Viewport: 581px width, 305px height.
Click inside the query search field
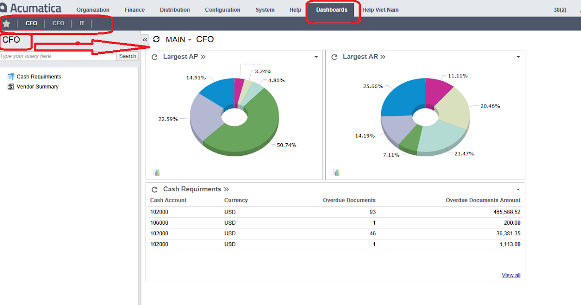pyautogui.click(x=53, y=56)
